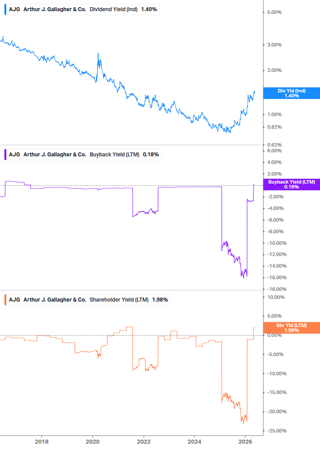The image size is (320, 449).
Task: Click the orange color bar of Shareholder Yield legend
Action: [5, 299]
